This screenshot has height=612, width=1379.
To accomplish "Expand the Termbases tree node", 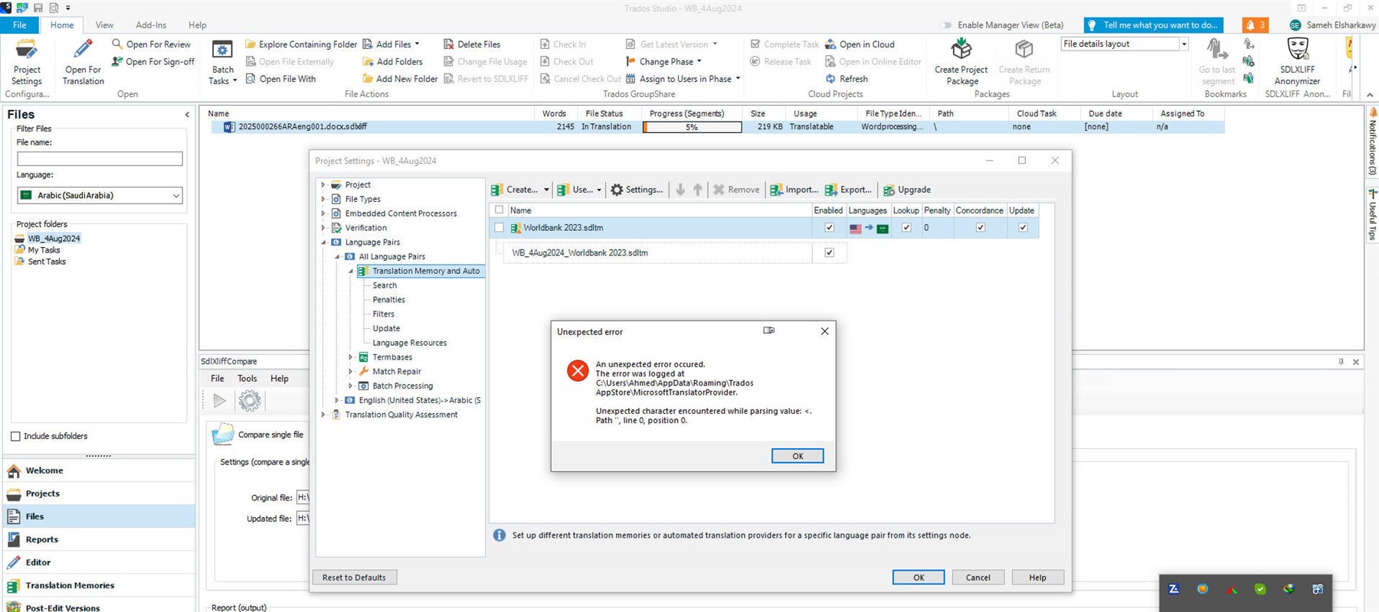I will [x=351, y=357].
